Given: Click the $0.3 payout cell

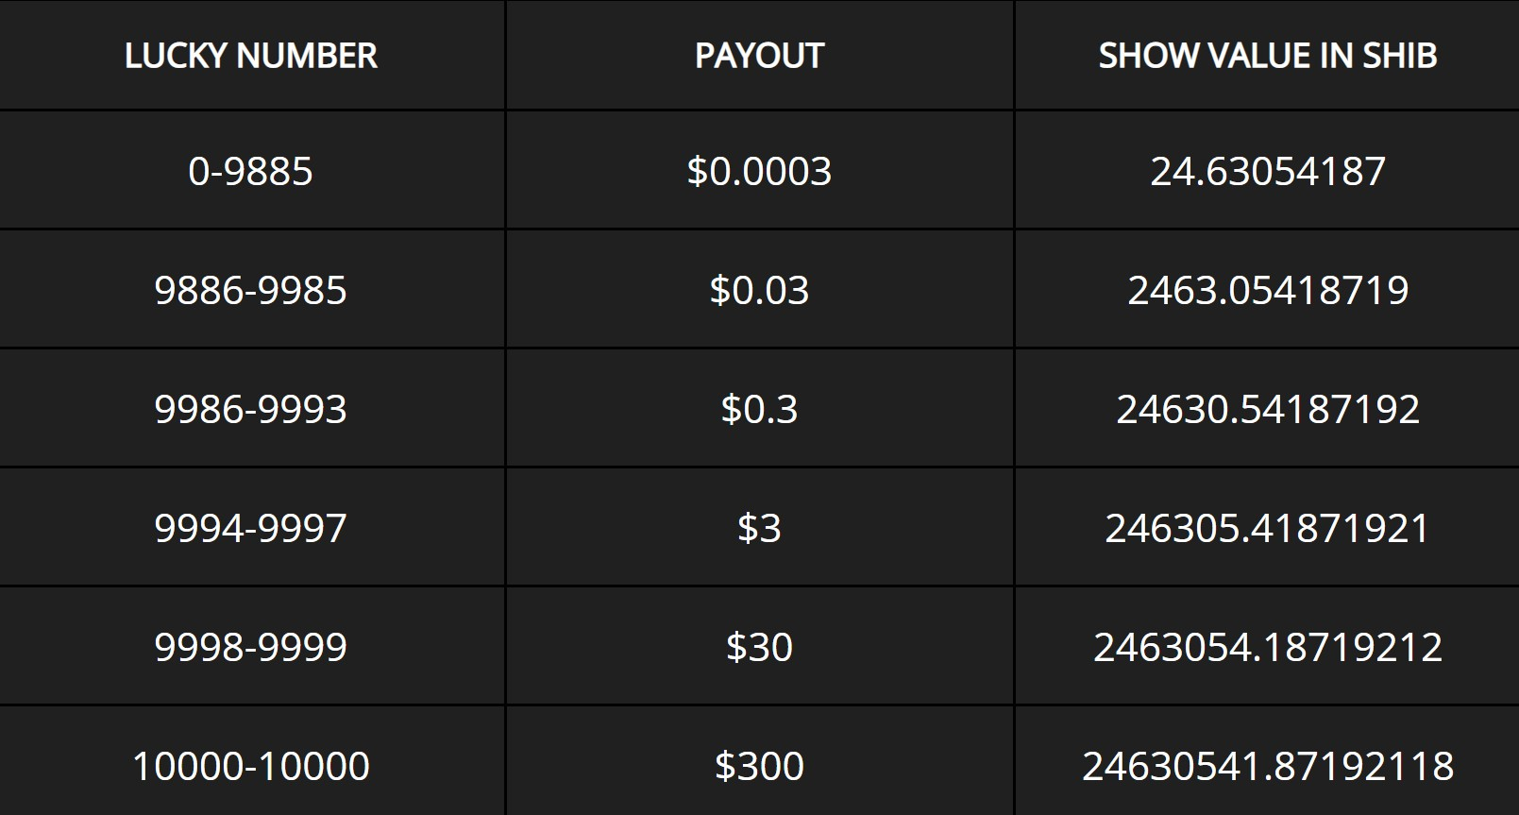Looking at the screenshot, I should click(759, 409).
